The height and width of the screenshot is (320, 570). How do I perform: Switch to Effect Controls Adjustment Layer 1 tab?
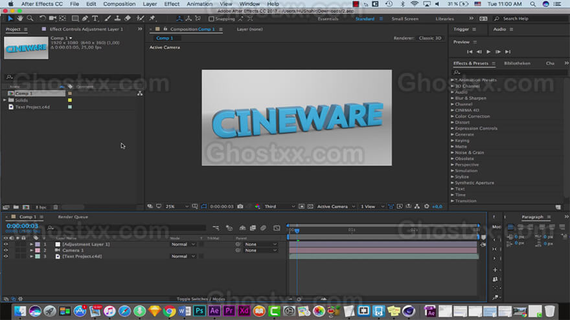pos(86,29)
